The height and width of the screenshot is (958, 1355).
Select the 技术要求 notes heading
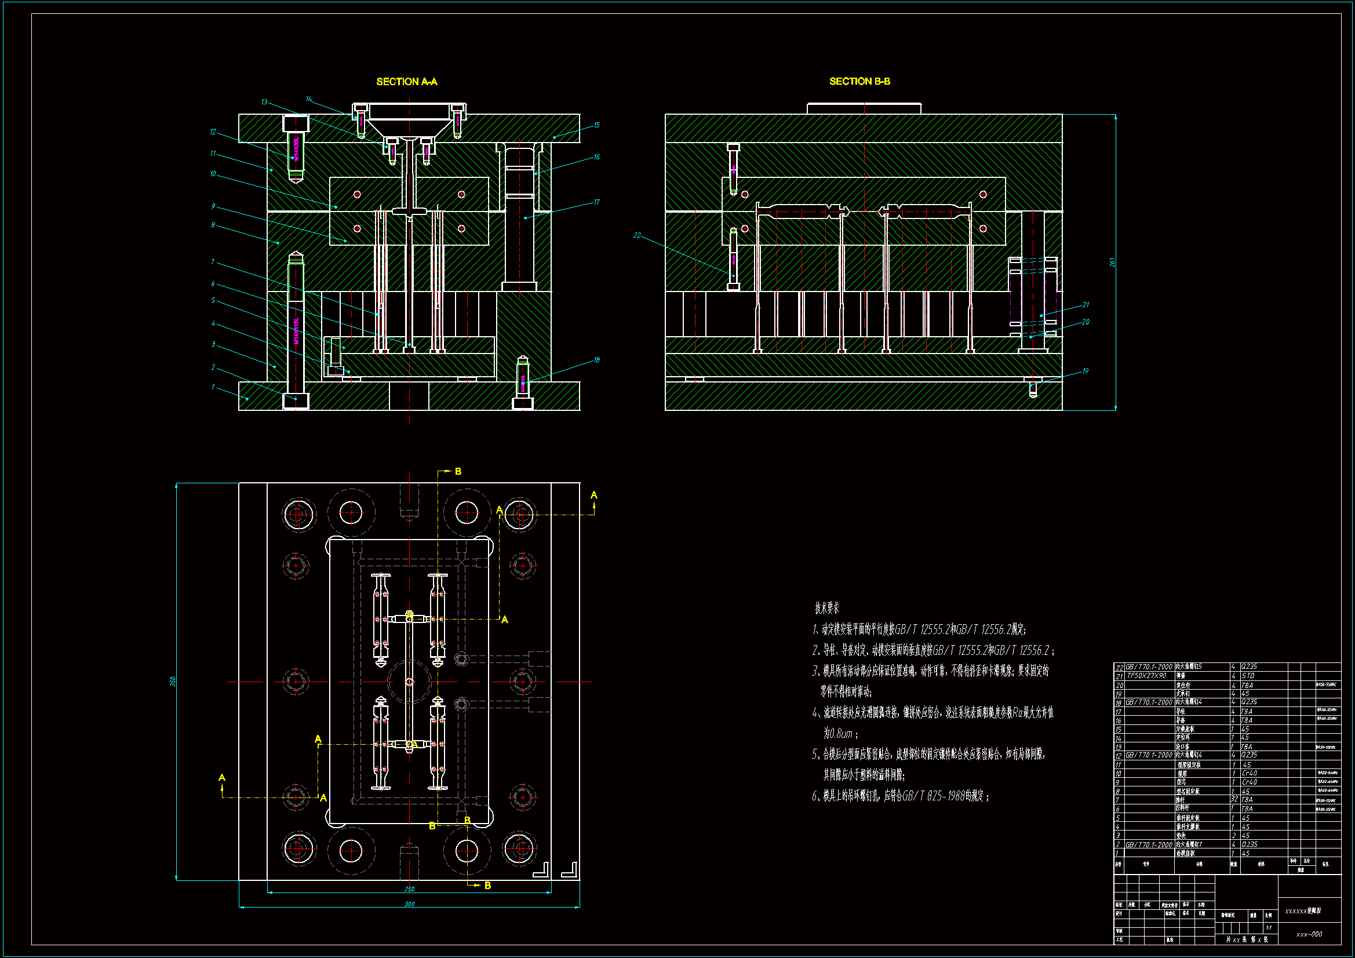pos(827,607)
